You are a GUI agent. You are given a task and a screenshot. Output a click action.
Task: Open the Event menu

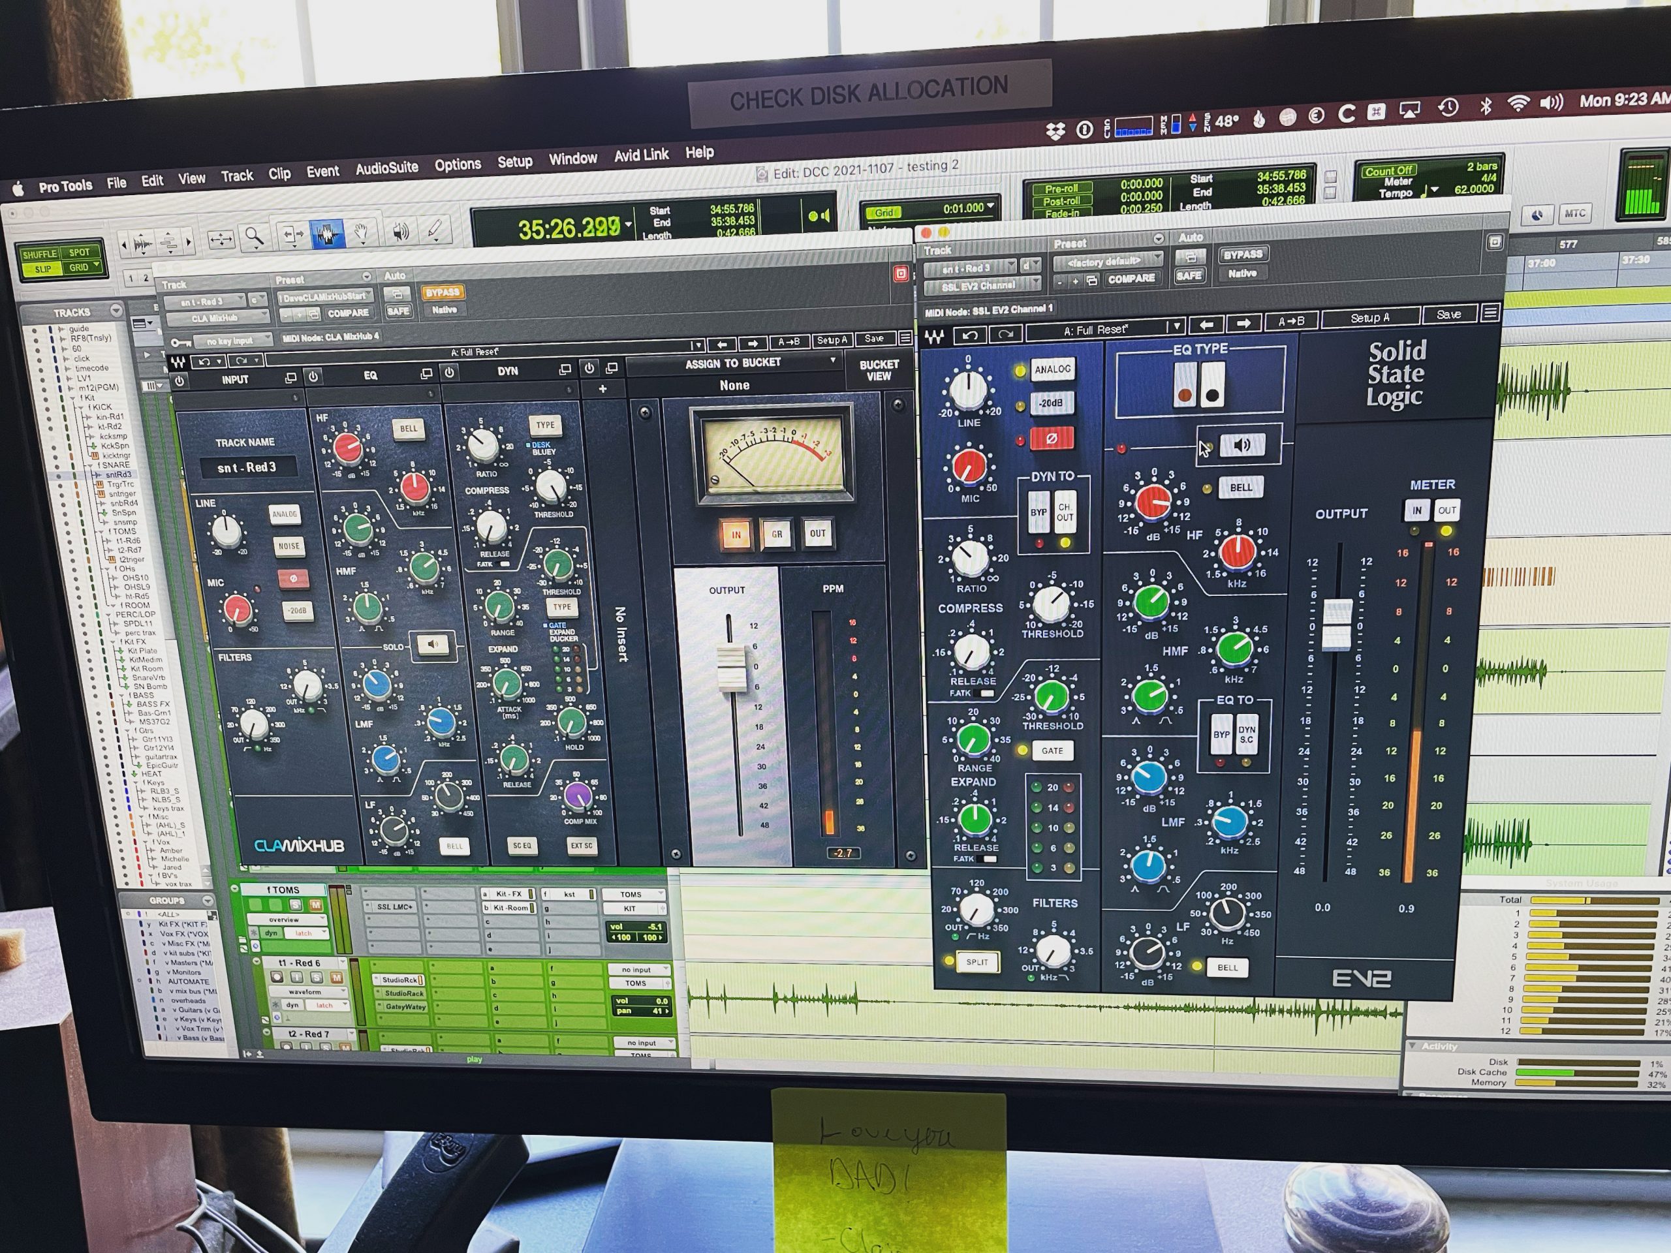pos(322,172)
